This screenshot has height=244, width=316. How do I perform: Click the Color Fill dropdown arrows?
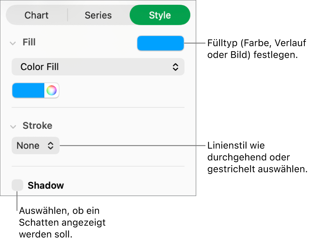[x=175, y=67]
